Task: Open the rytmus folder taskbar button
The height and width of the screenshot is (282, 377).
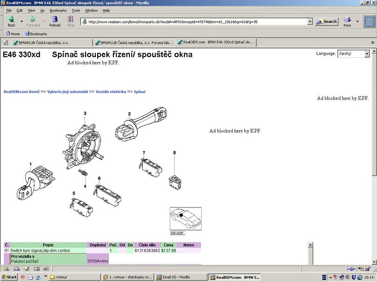Action: [x=74, y=277]
